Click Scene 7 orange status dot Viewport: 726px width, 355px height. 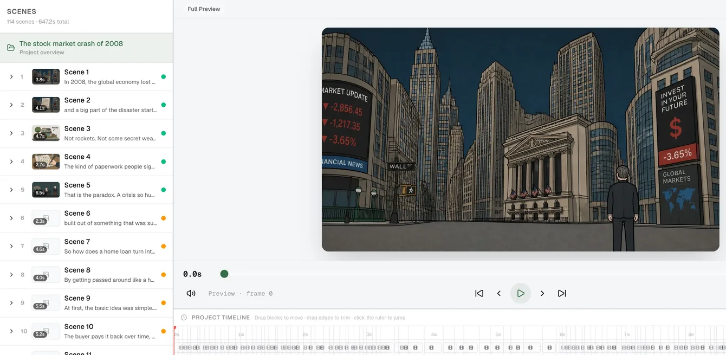click(164, 246)
